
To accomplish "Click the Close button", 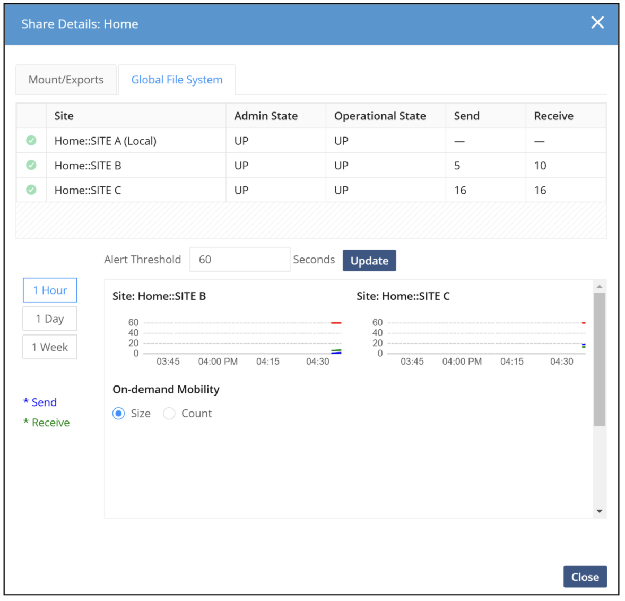I will coord(585,577).
